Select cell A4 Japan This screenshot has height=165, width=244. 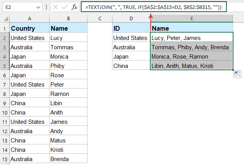click(x=30, y=56)
